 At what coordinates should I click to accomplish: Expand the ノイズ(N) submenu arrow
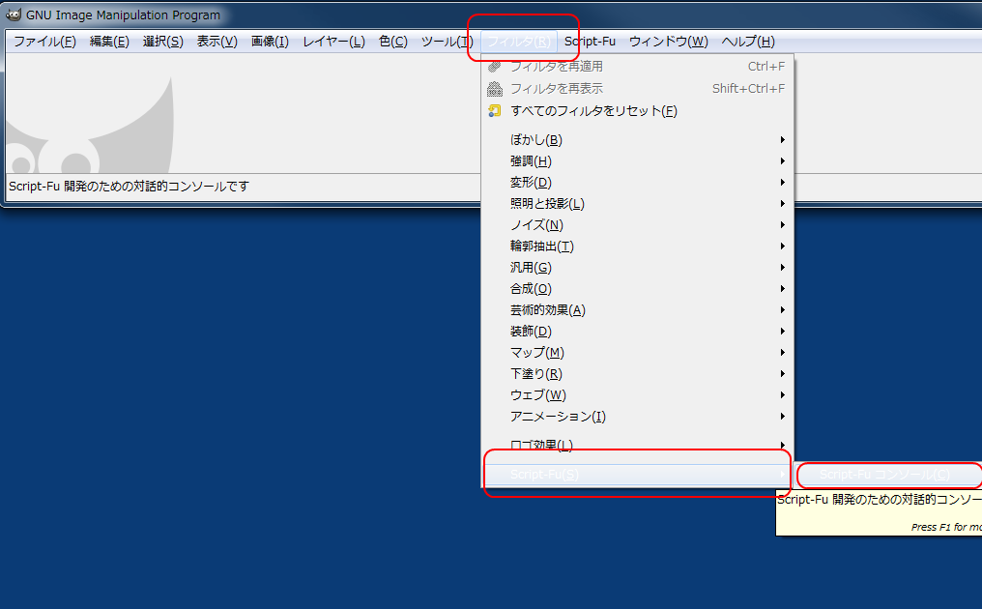pos(782,225)
